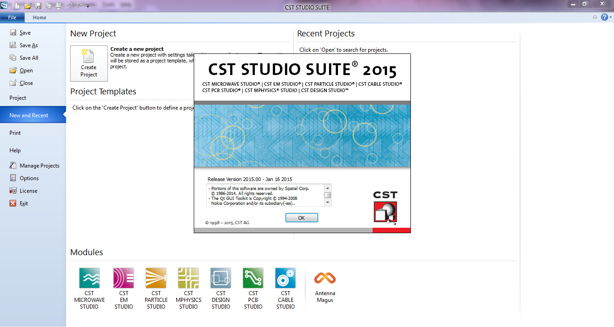Click the Print icon in quick access toolbar
The width and height of the screenshot is (614, 327).
point(58,6)
